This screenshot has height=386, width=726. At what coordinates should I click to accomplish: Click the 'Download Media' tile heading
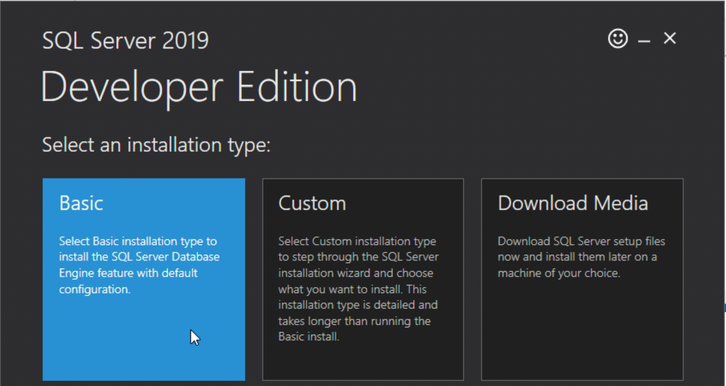click(573, 203)
